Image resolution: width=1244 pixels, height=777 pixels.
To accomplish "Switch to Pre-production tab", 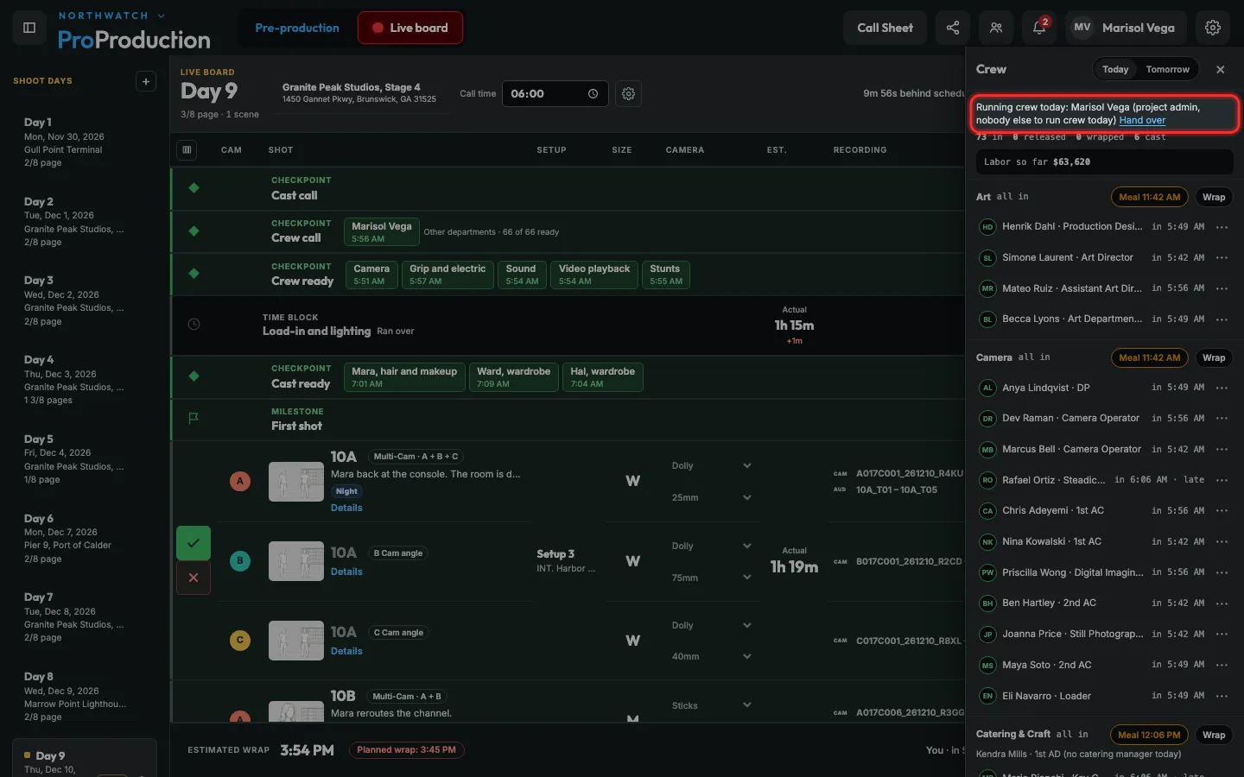I will coord(297,28).
